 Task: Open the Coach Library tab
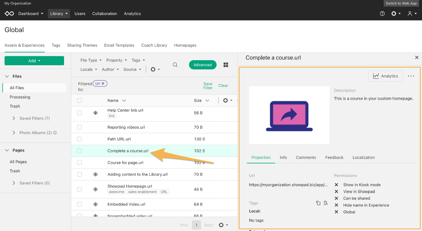154,45
